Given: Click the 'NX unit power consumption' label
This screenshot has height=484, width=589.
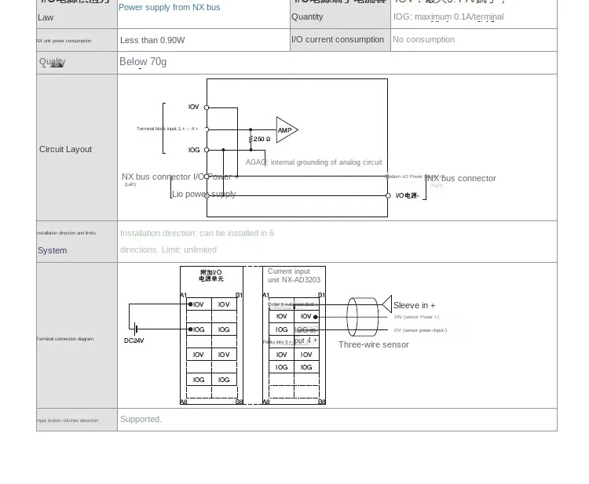Looking at the screenshot, I should (64, 41).
